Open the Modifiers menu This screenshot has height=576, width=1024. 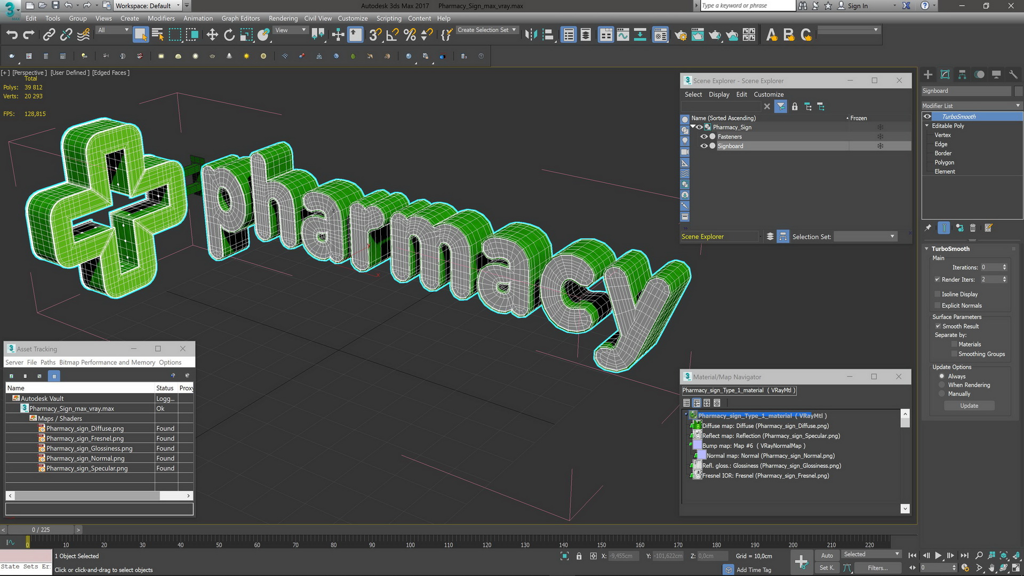161,18
